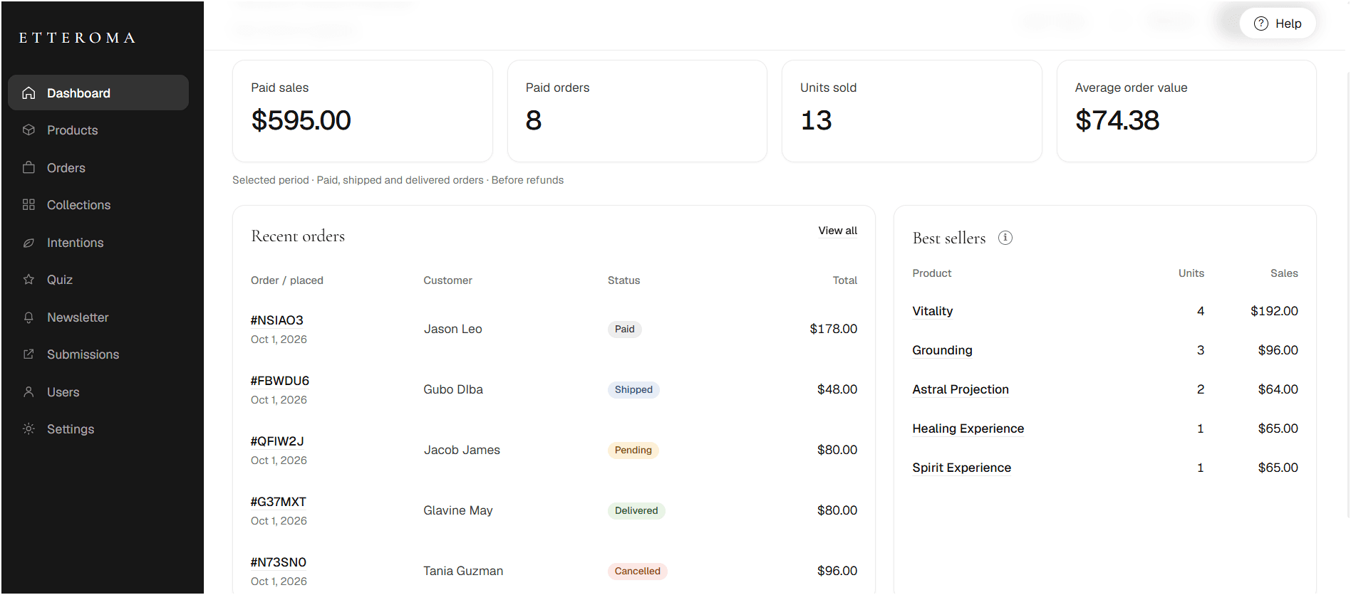Click the question mark Help icon

click(1261, 23)
